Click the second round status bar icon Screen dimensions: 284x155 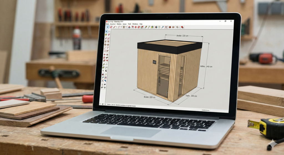(103, 104)
